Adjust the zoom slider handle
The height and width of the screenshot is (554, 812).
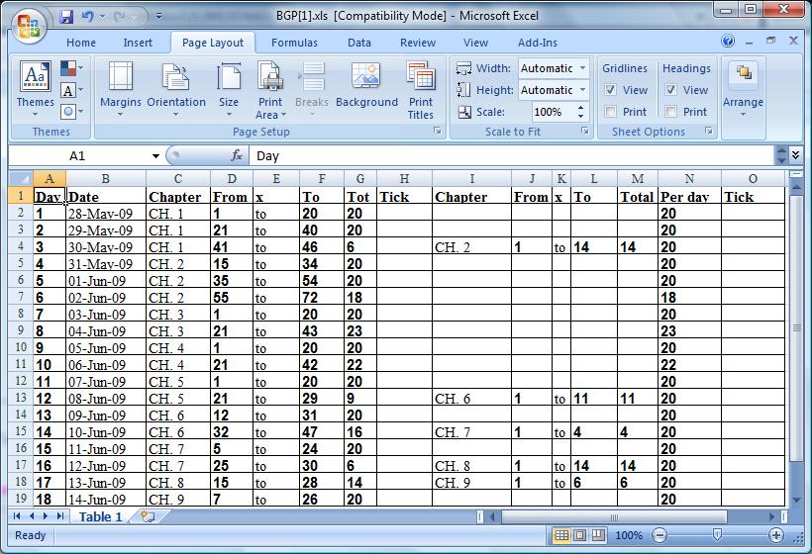717,534
